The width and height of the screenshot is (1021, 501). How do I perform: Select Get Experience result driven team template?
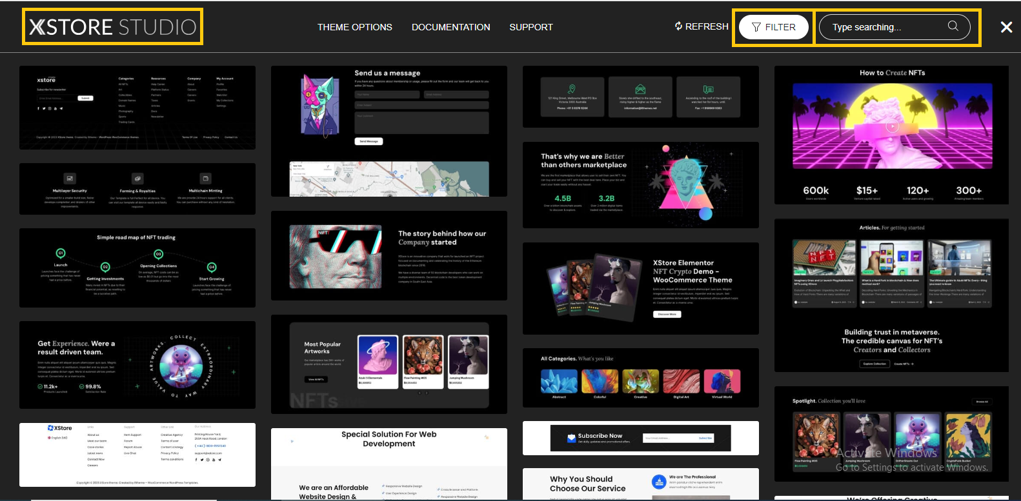point(137,365)
